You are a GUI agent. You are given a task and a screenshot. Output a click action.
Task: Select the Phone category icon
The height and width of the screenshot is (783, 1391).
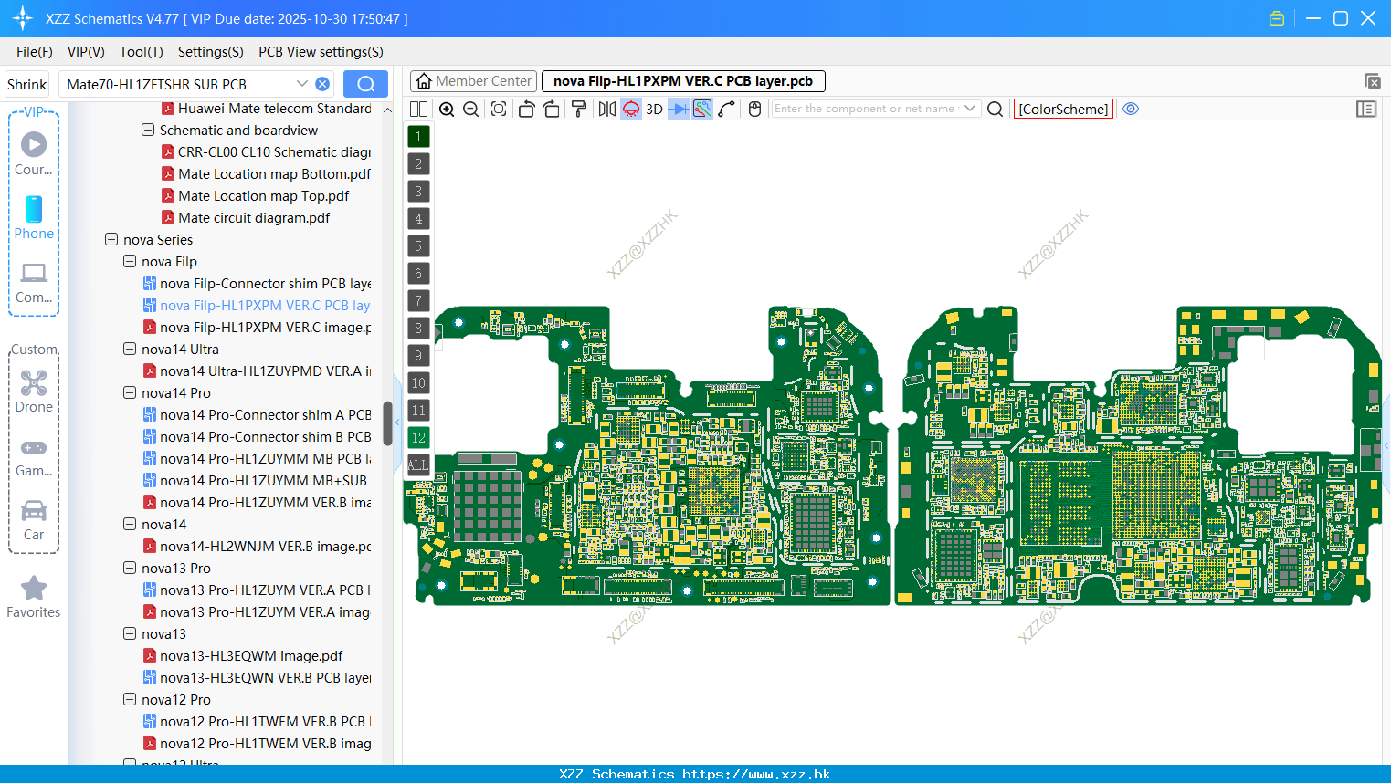coord(34,217)
